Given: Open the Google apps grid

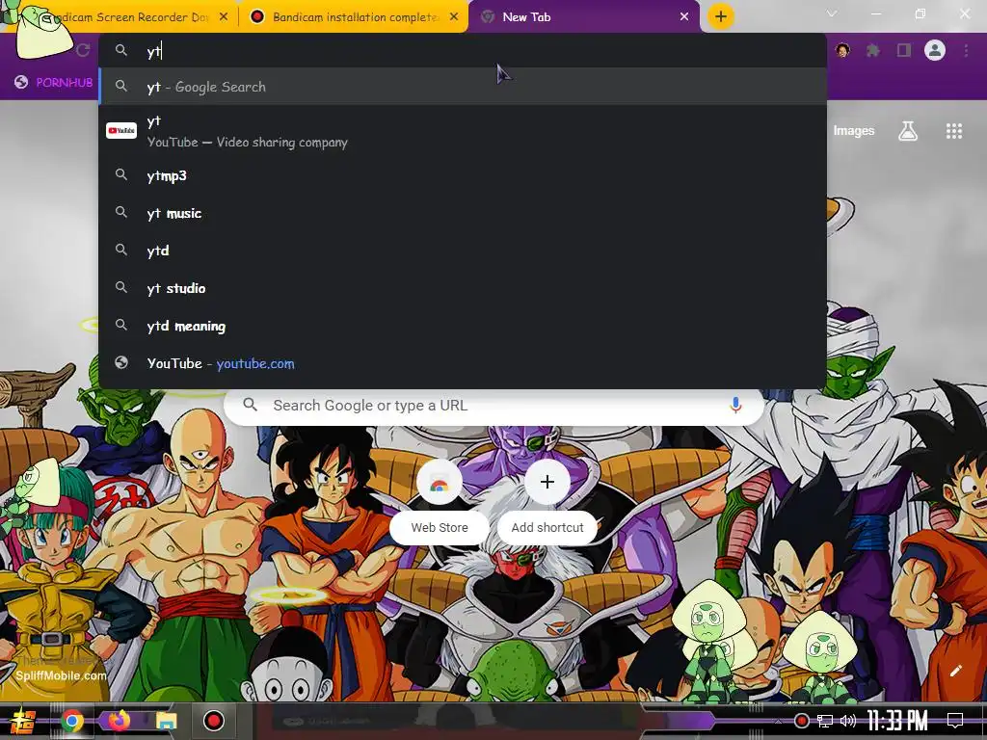Looking at the screenshot, I should pos(954,131).
